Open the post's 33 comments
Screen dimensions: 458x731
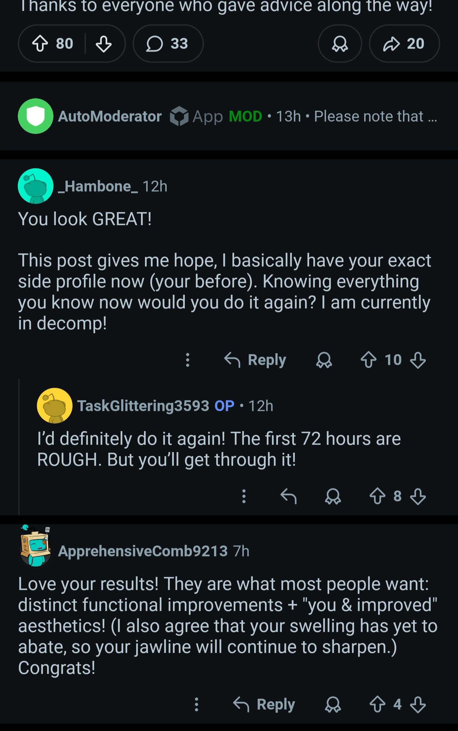[x=168, y=44]
